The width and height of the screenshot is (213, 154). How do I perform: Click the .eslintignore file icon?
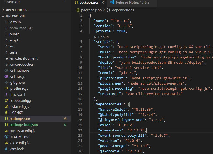[6, 70]
